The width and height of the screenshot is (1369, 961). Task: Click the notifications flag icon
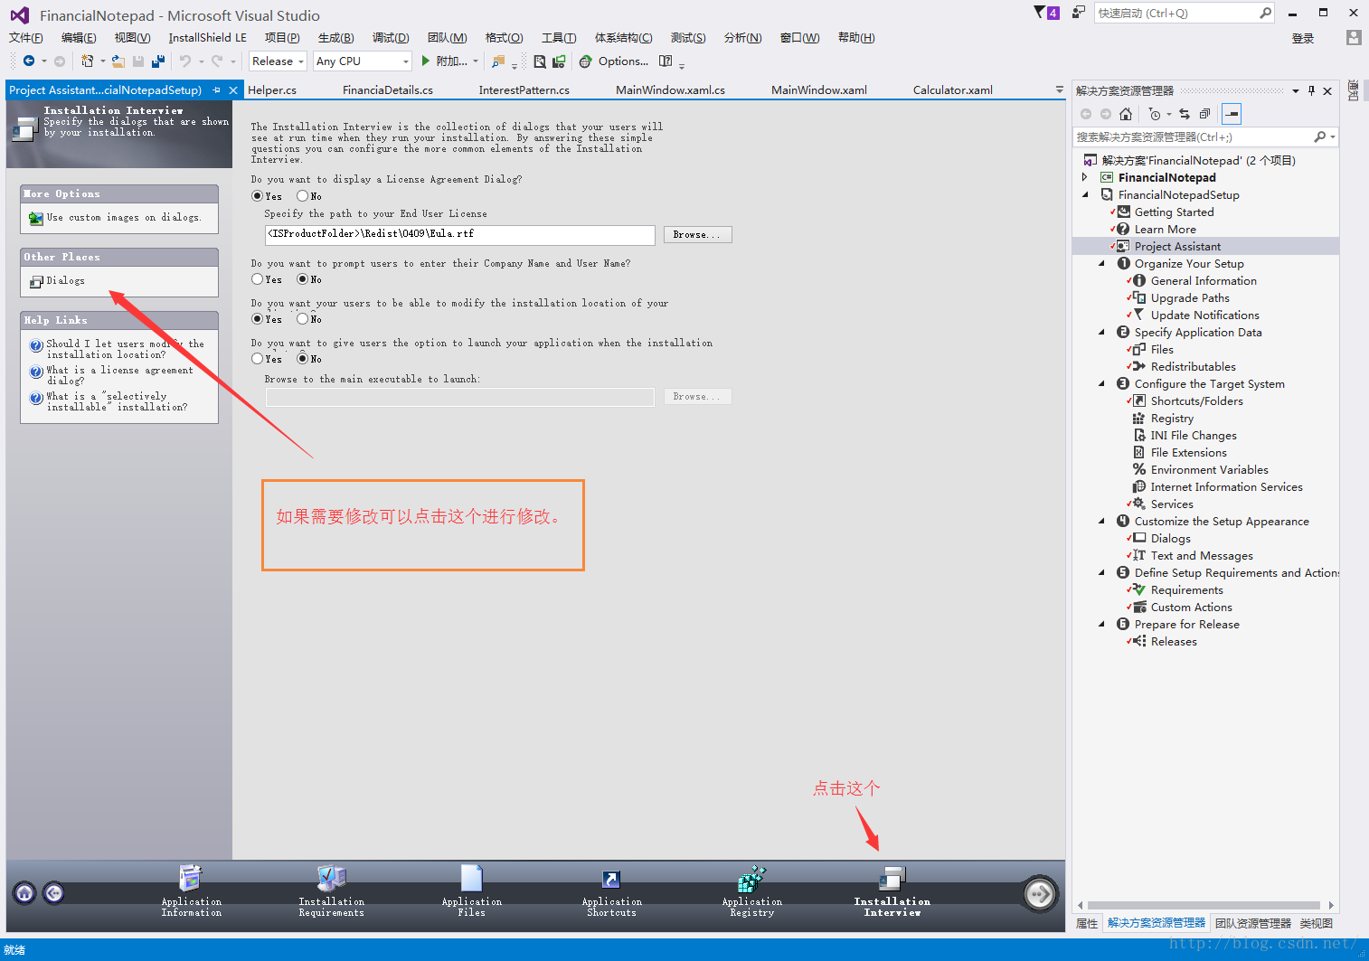pyautogui.click(x=1046, y=13)
